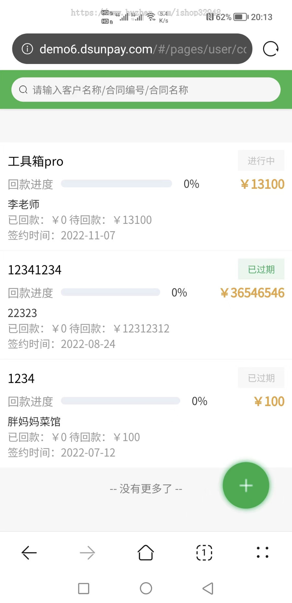
Task: Open the browser home page
Action: (146, 553)
